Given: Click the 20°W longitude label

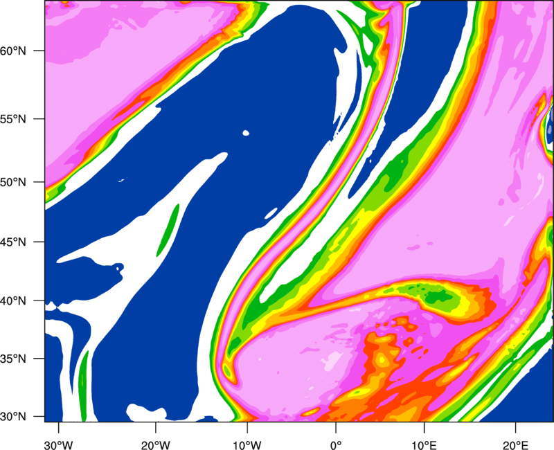Looking at the screenshot, I should [x=155, y=445].
